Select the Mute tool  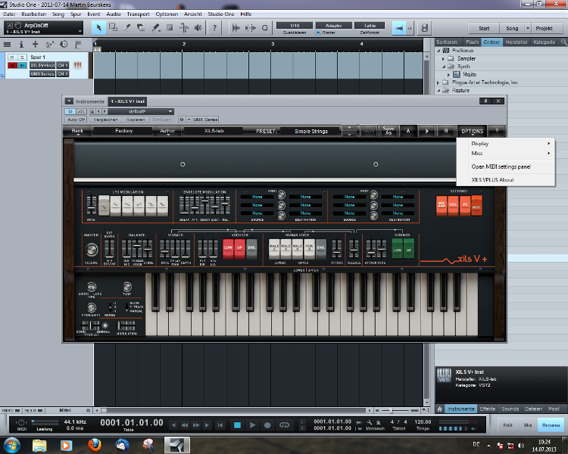coord(170,28)
